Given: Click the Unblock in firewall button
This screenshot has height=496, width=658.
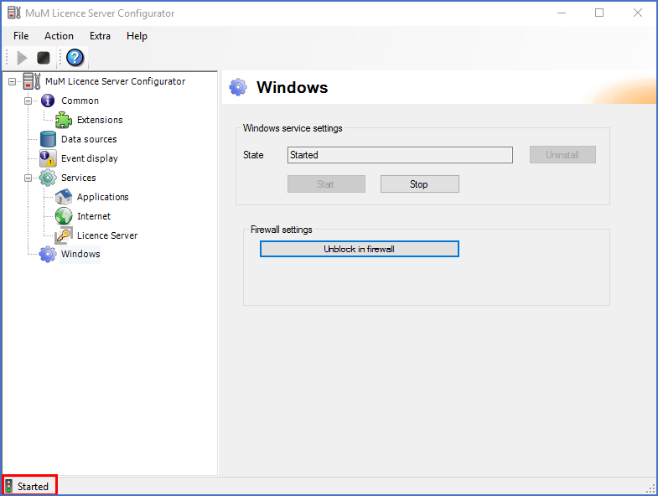Looking at the screenshot, I should (x=359, y=249).
